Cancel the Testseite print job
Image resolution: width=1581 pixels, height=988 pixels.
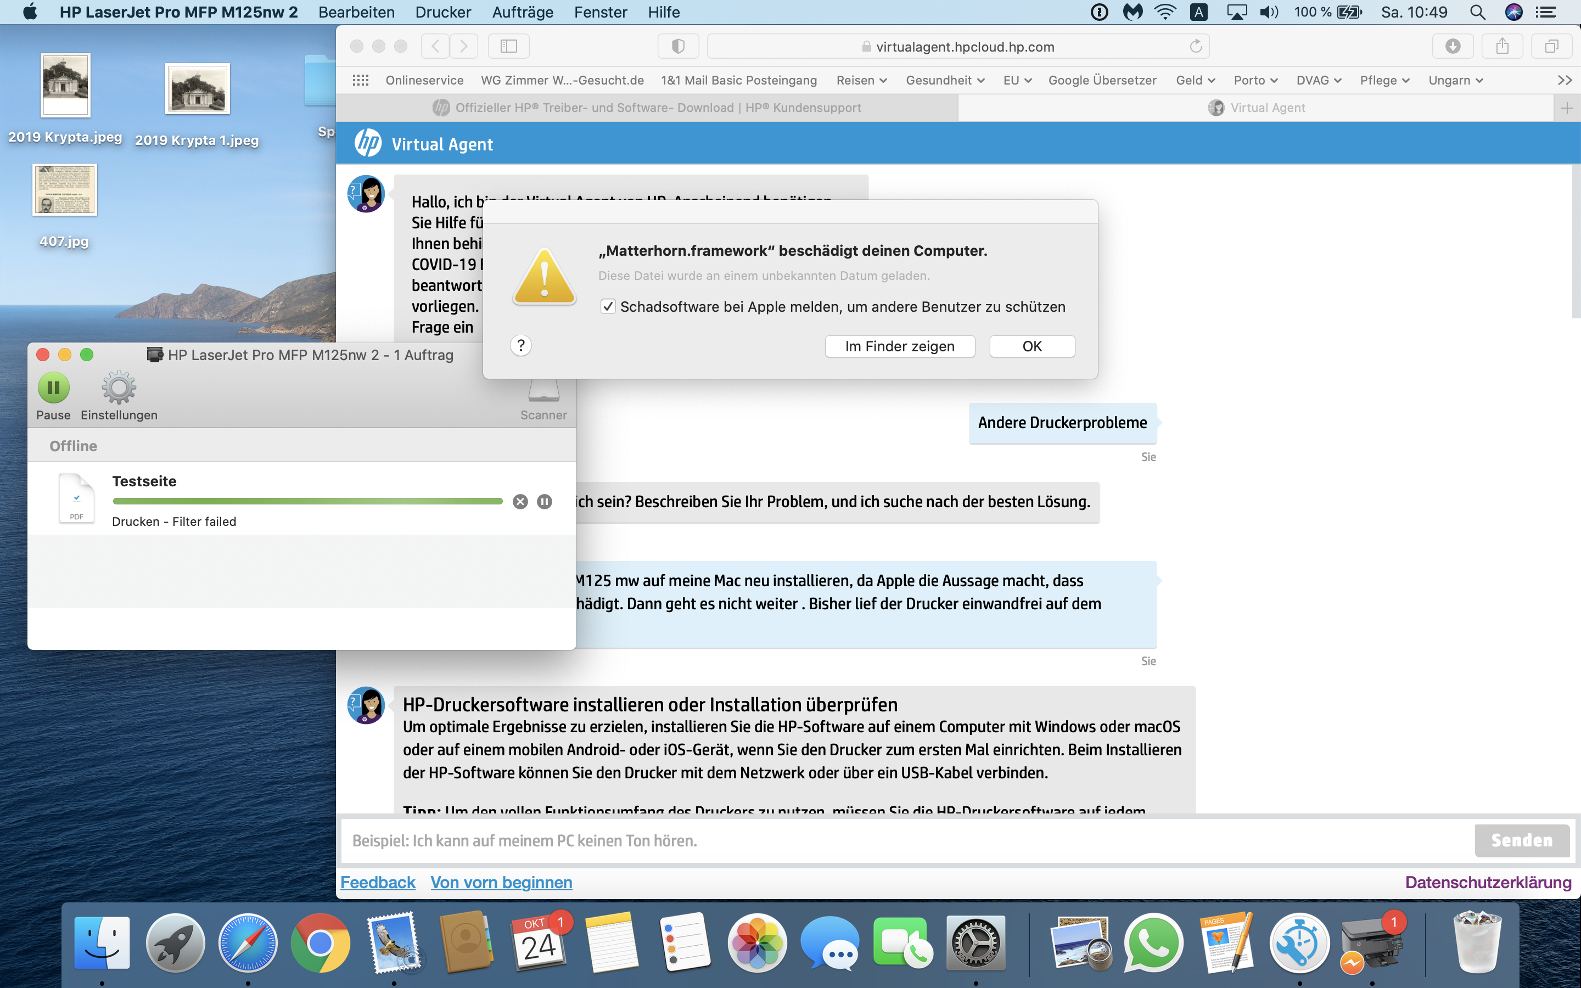tap(520, 501)
